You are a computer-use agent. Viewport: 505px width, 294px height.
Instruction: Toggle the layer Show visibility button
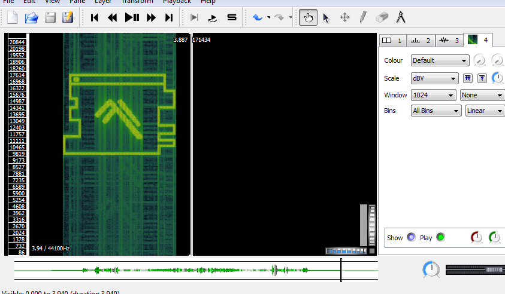point(411,237)
